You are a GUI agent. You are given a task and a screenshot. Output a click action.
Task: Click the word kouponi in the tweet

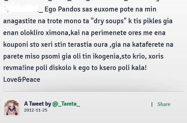pos(15,45)
